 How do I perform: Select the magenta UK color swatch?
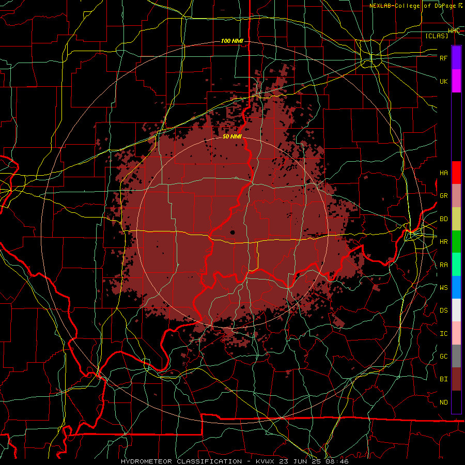click(456, 81)
